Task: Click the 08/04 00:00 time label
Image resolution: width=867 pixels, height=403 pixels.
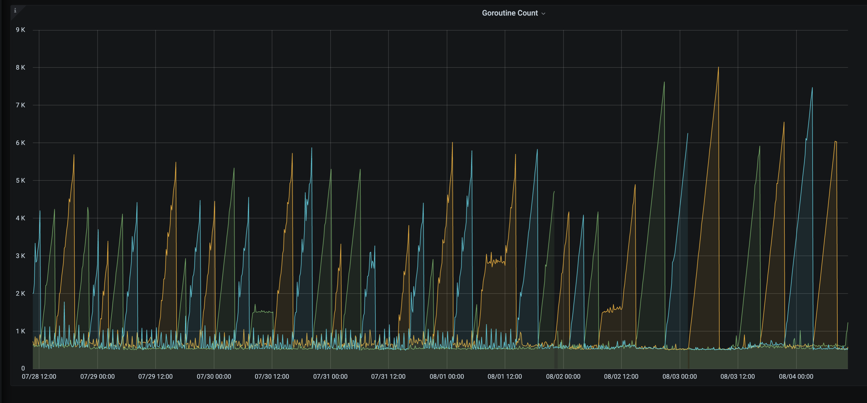Action: pos(796,377)
